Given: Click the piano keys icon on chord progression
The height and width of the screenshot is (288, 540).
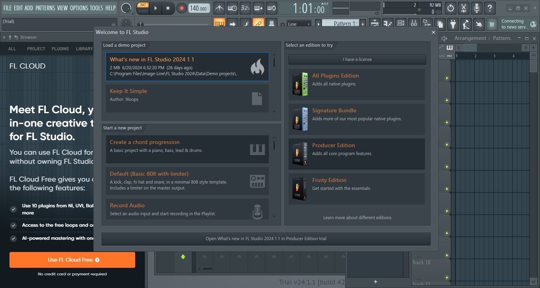Looking at the screenshot, I should pyautogui.click(x=257, y=149).
